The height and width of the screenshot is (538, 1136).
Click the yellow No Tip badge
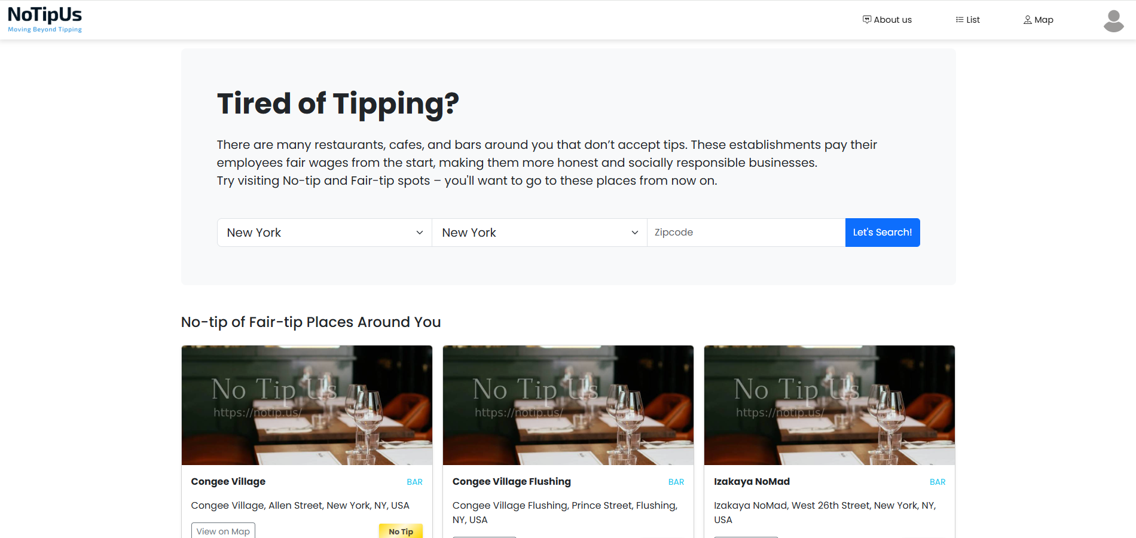401,531
